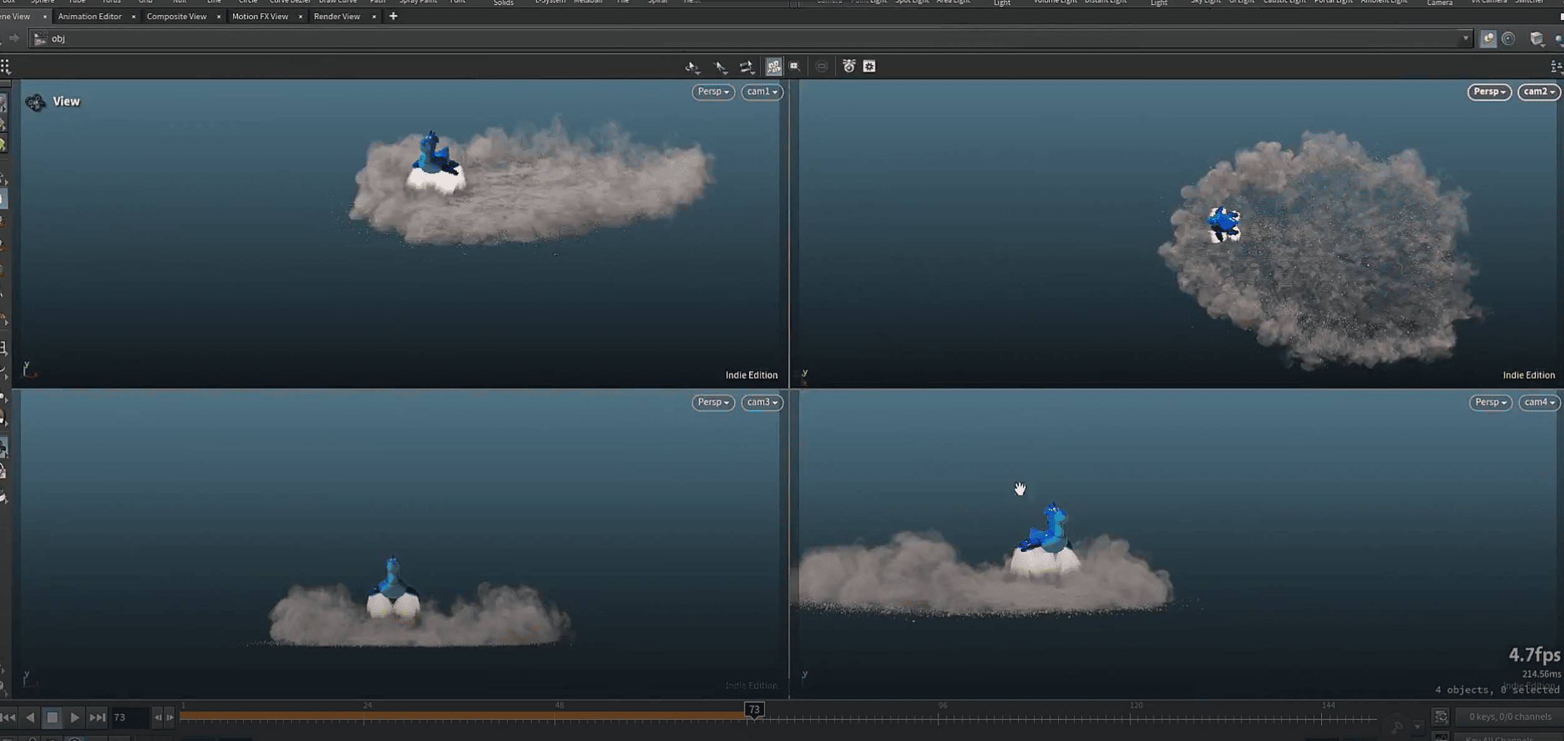1564x741 pixels.
Task: Click the concentric circles target icon
Action: 1508,39
